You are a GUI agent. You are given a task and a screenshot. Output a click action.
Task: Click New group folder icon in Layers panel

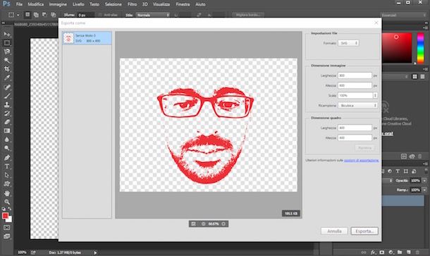click(x=400, y=252)
